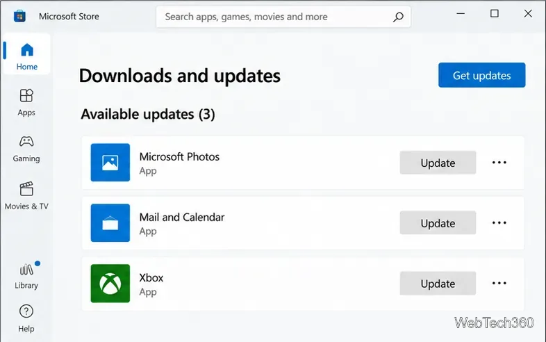546x342 pixels.
Task: Close the Microsoft Store window
Action: (x=528, y=14)
